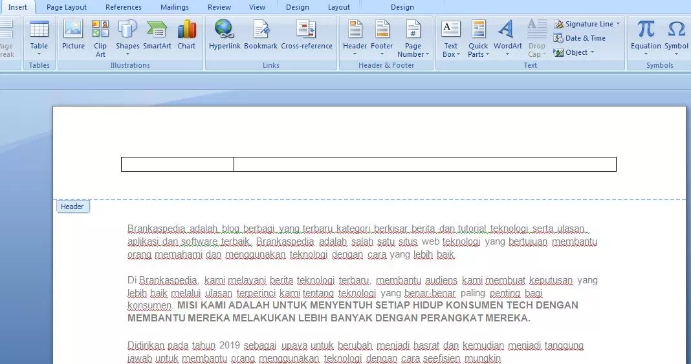Insert a Picture from file
The height and width of the screenshot is (364, 691).
coord(73,35)
